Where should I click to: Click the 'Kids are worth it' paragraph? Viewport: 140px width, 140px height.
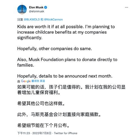click(66, 32)
